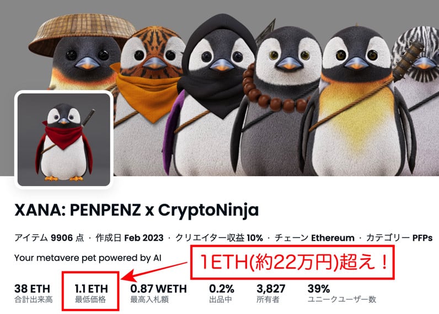Select the 38 ETH total volume stat
This screenshot has height=314, width=439.
33,293
